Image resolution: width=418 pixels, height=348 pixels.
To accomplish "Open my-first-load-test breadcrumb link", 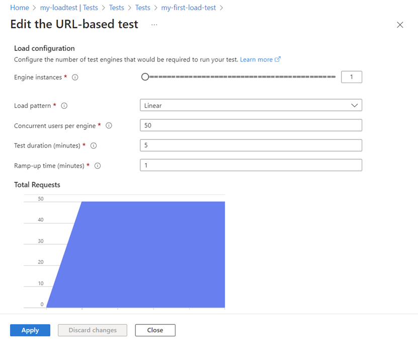I will [x=189, y=8].
